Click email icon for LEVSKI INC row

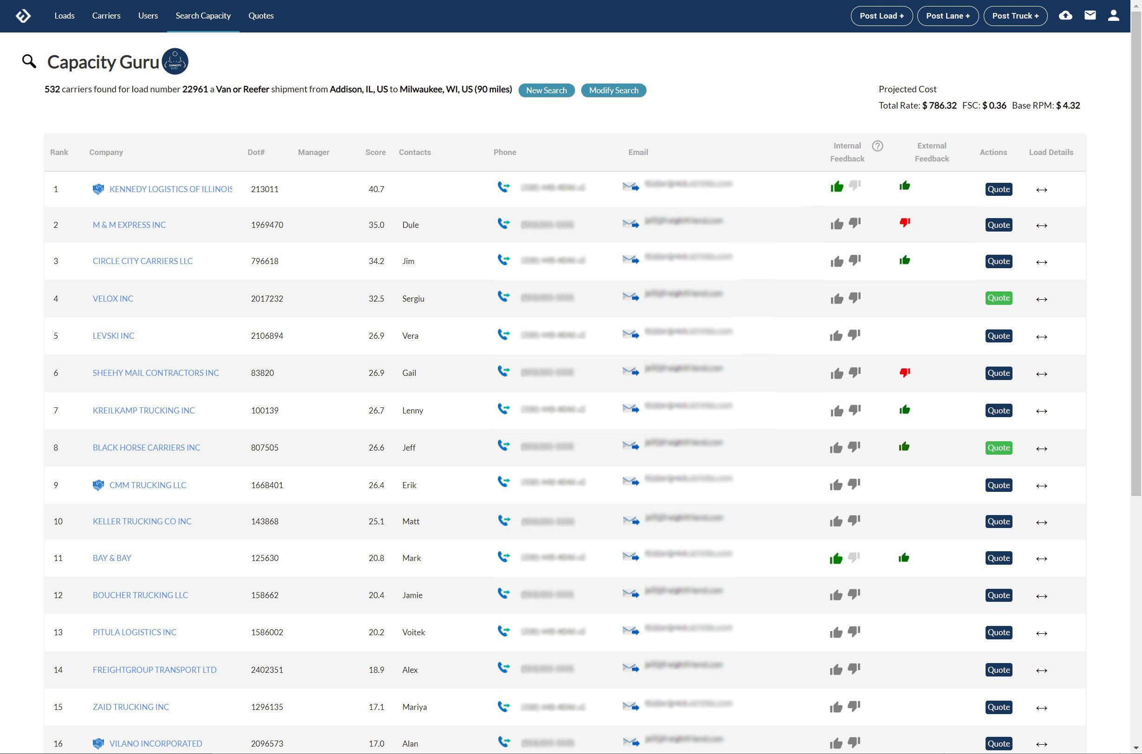tap(630, 334)
